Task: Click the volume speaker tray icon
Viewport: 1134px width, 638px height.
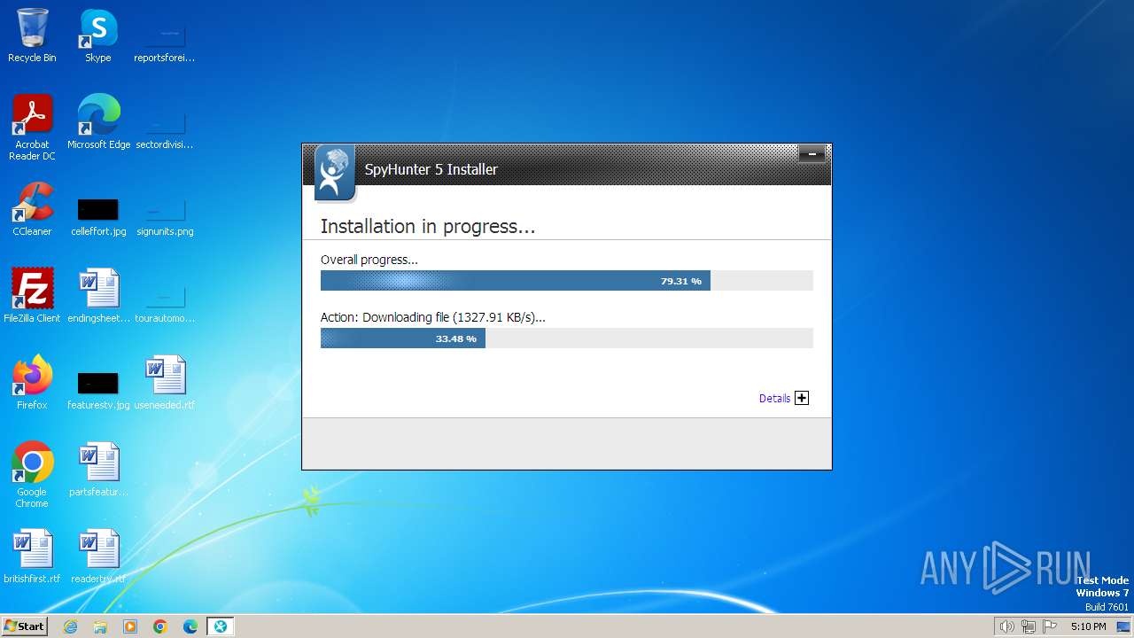Action: coord(1006,626)
